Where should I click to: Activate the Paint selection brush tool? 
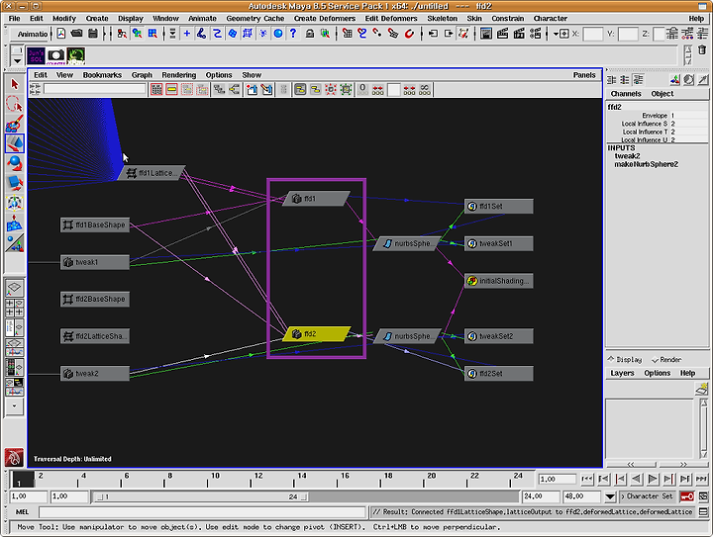[15, 124]
